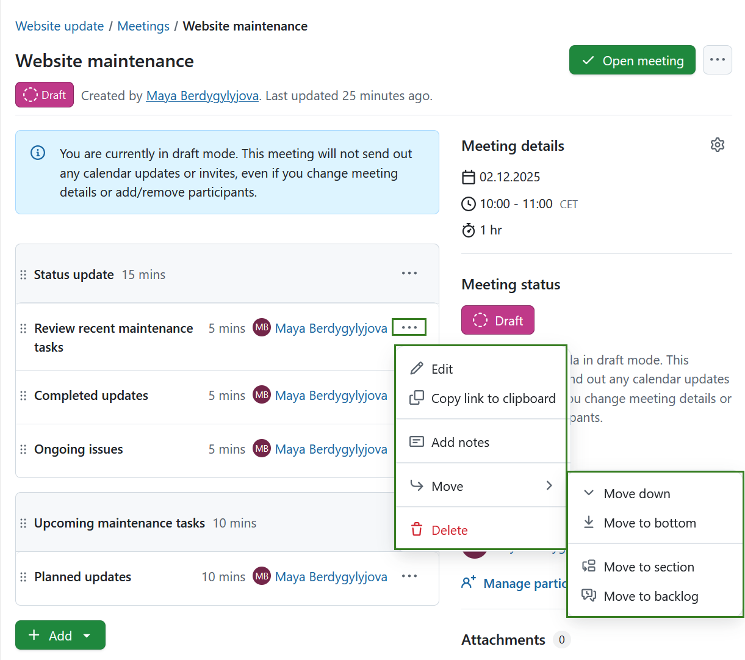Image resolution: width=745 pixels, height=660 pixels.
Task: Click the Manage participants person-plus icon
Action: [x=469, y=583]
